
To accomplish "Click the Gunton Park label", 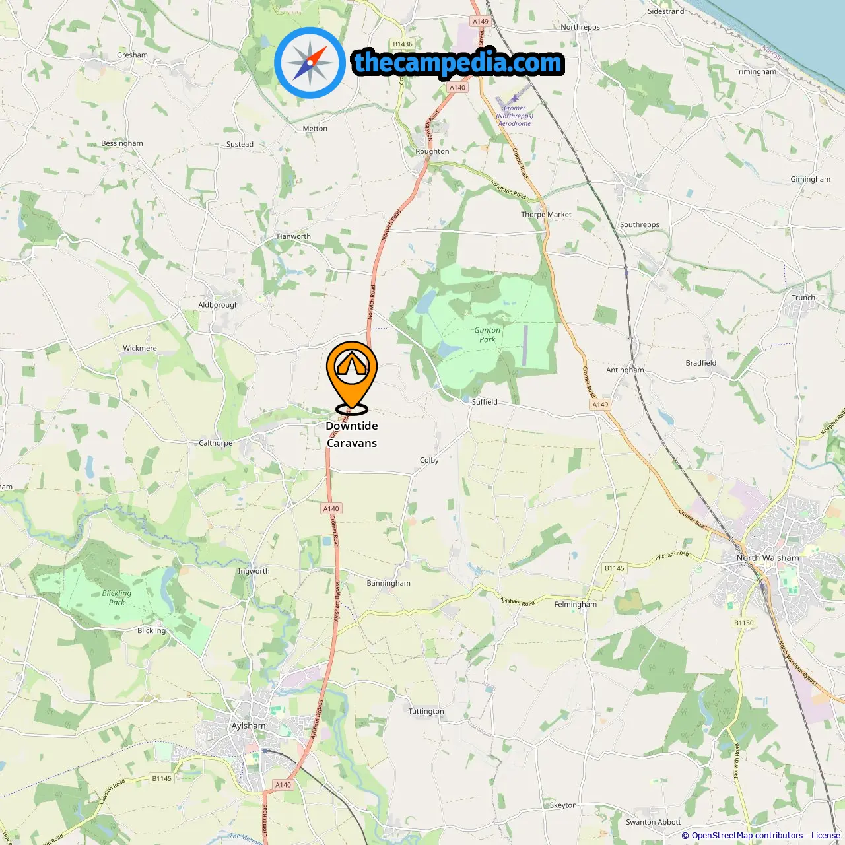I will [487, 335].
